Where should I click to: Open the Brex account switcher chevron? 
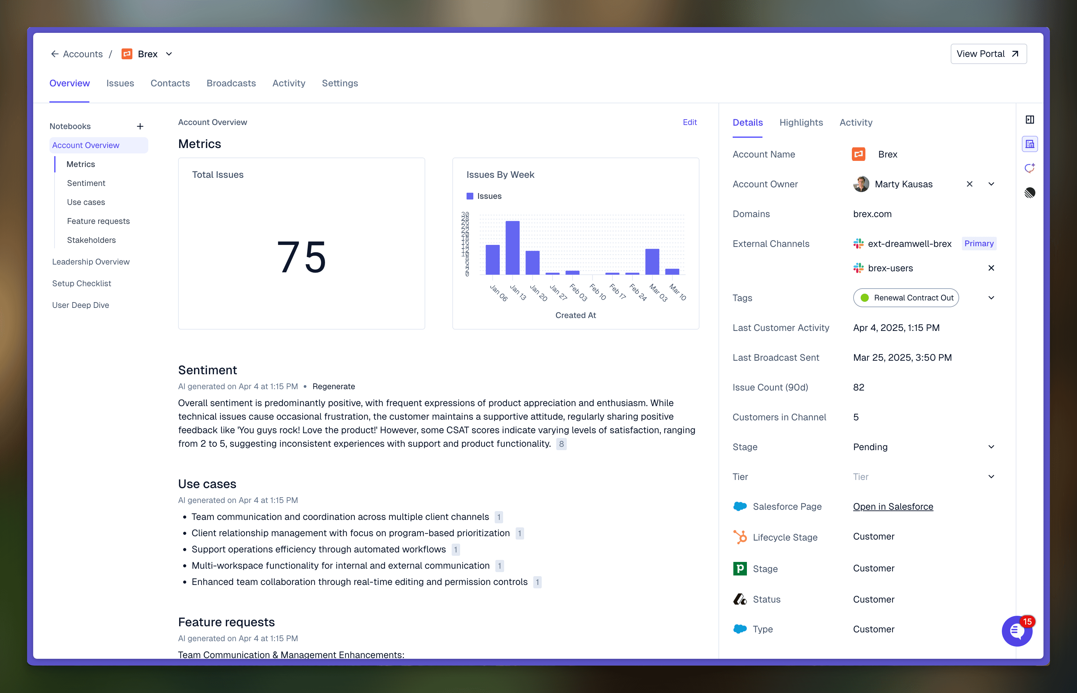pyautogui.click(x=169, y=54)
